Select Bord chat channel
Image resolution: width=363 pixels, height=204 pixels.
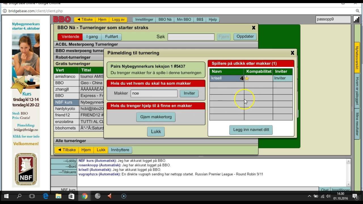coord(64,167)
